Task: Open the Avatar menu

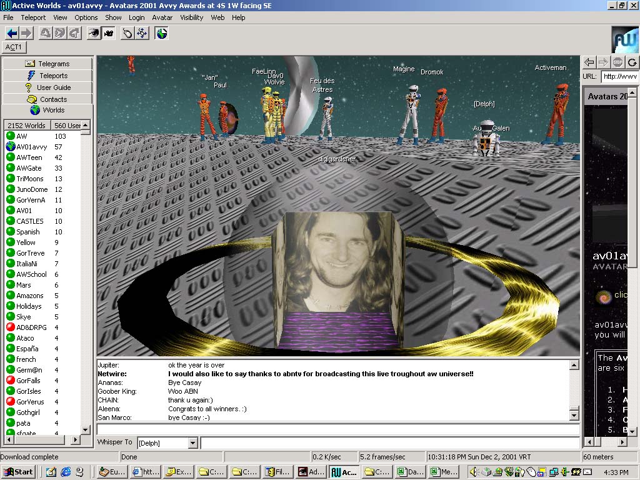Action: coord(162,17)
